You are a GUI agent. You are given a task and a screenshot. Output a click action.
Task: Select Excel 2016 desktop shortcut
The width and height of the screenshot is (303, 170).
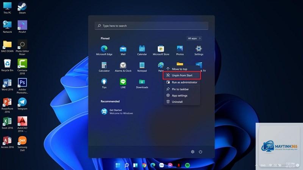7,123
